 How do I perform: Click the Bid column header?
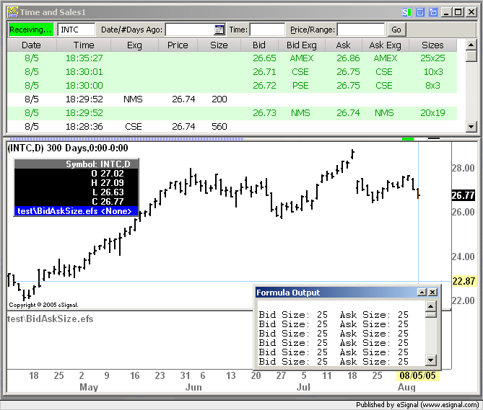point(259,45)
